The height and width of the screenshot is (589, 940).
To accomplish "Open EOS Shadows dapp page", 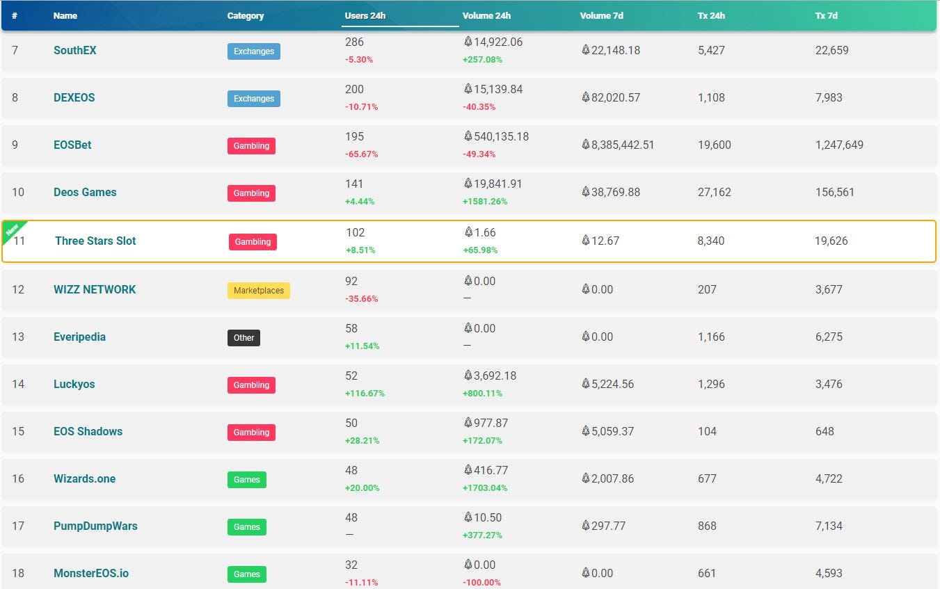I will (88, 431).
